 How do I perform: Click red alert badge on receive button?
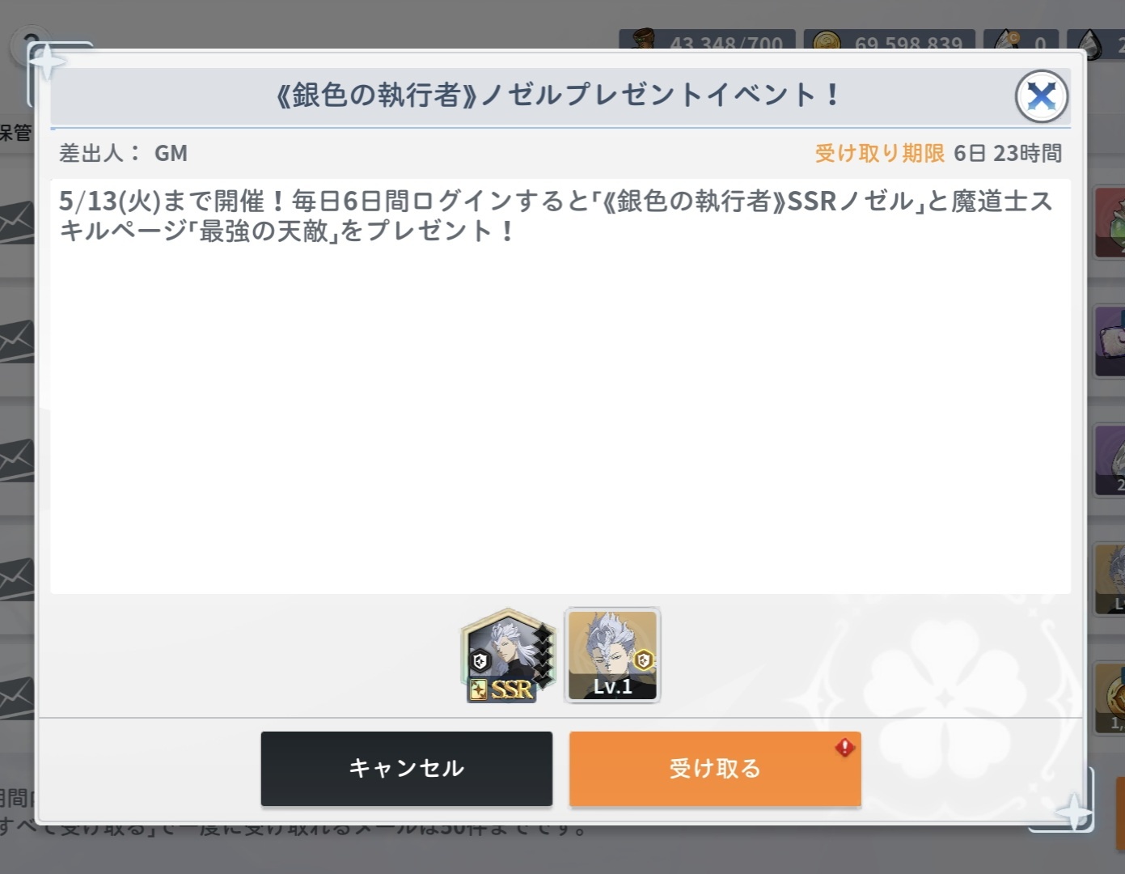pyautogui.click(x=845, y=747)
